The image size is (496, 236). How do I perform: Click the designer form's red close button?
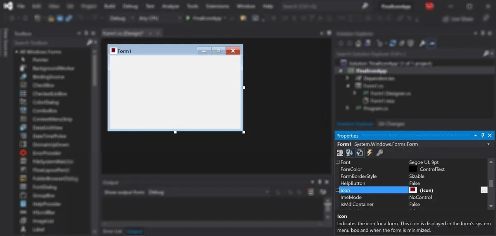pyautogui.click(x=233, y=50)
